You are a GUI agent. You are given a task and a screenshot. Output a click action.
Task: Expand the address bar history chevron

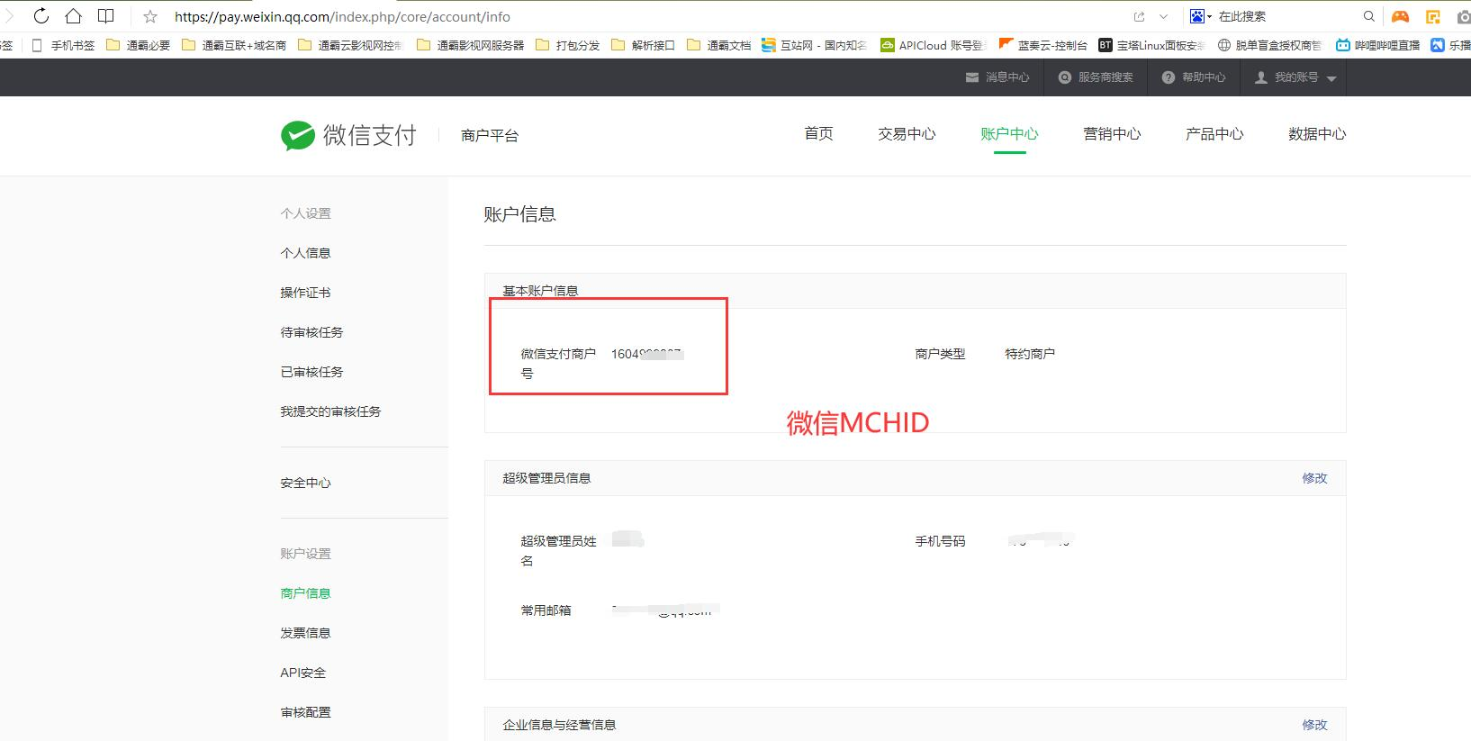[1163, 16]
